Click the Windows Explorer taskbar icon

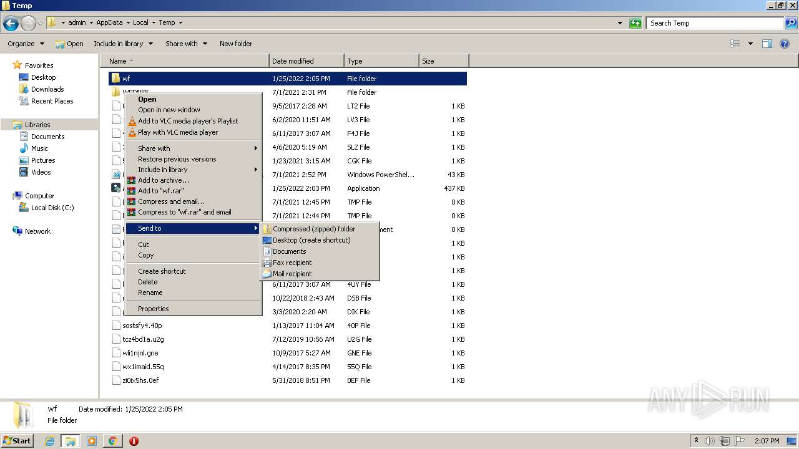point(71,441)
